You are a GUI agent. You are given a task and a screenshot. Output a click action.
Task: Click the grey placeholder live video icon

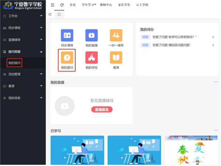pyautogui.click(x=64, y=106)
